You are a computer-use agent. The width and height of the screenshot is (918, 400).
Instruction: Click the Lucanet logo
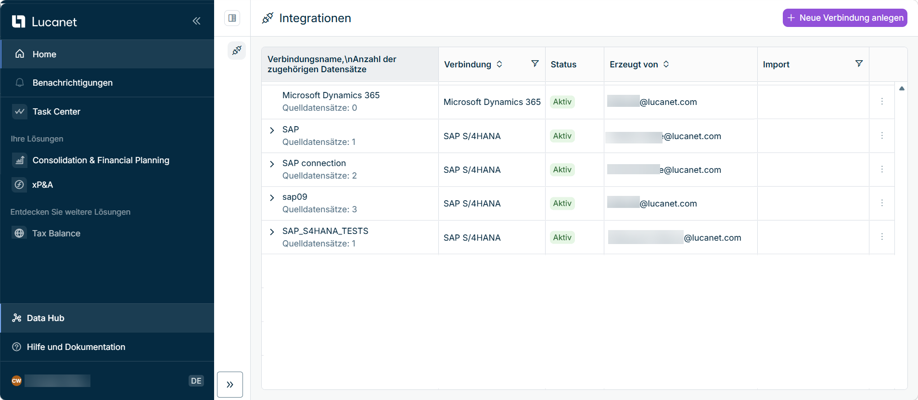click(x=44, y=22)
